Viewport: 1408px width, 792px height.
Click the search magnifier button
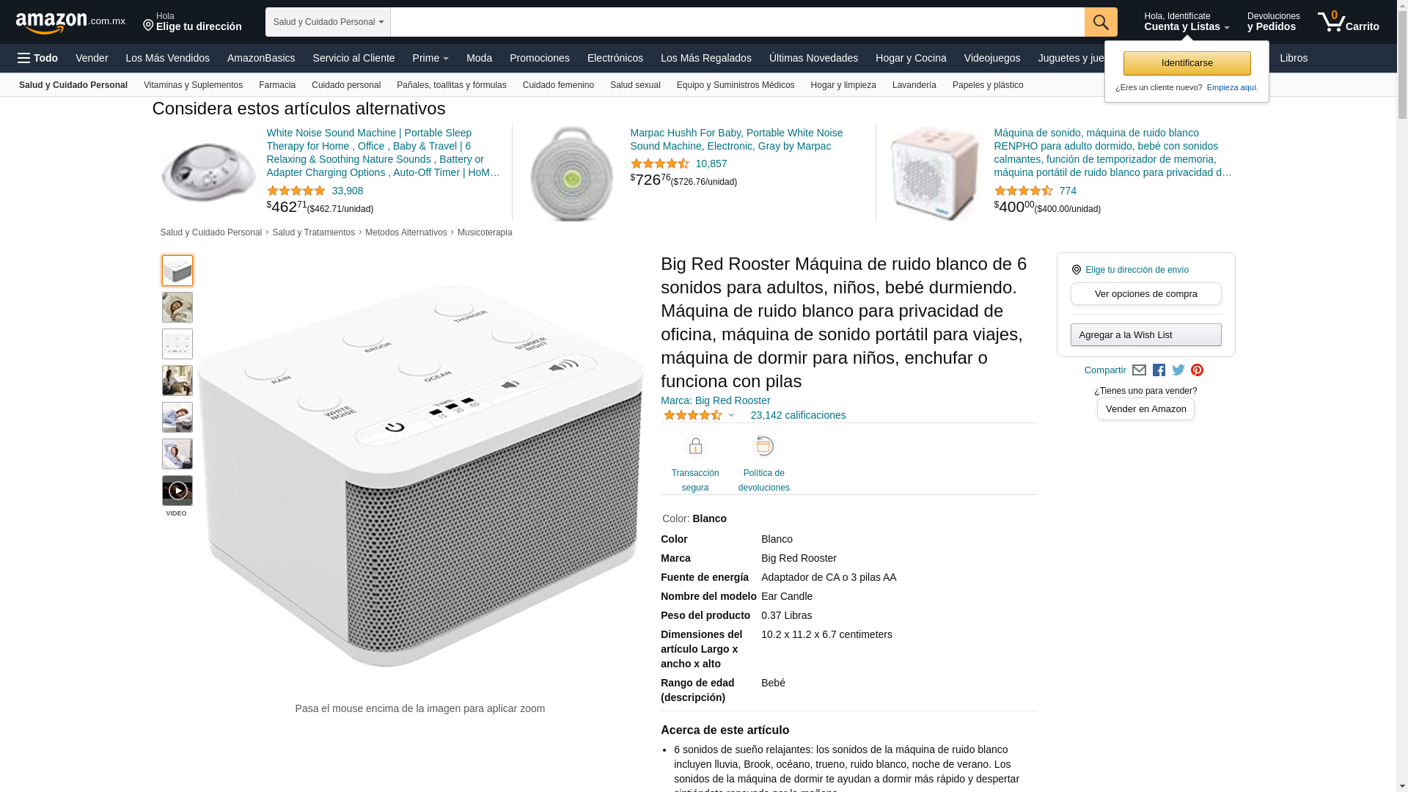pos(1101,22)
